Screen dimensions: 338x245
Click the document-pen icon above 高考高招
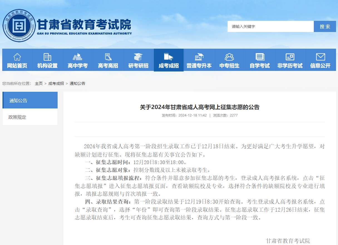[108, 57]
